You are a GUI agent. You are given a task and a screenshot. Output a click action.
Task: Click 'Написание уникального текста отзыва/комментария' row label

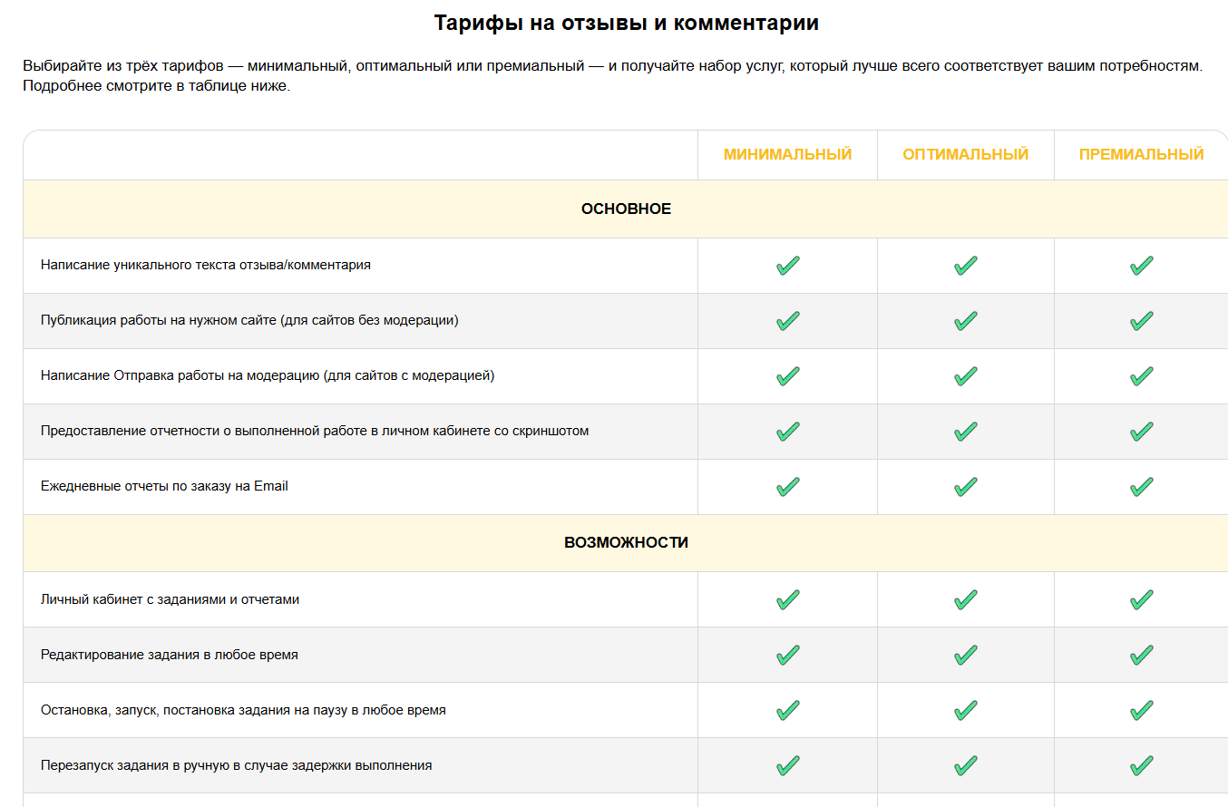(206, 265)
